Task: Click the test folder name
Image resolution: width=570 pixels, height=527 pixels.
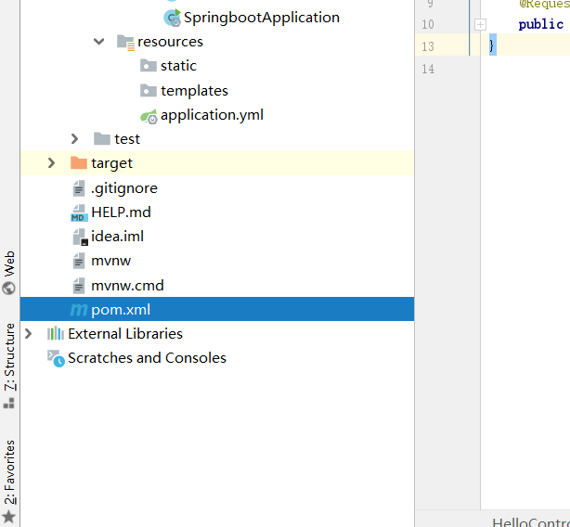Action: 127,139
